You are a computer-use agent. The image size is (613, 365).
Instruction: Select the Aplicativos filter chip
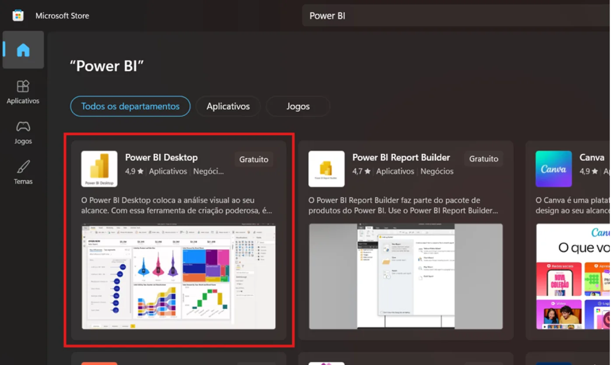(x=228, y=106)
